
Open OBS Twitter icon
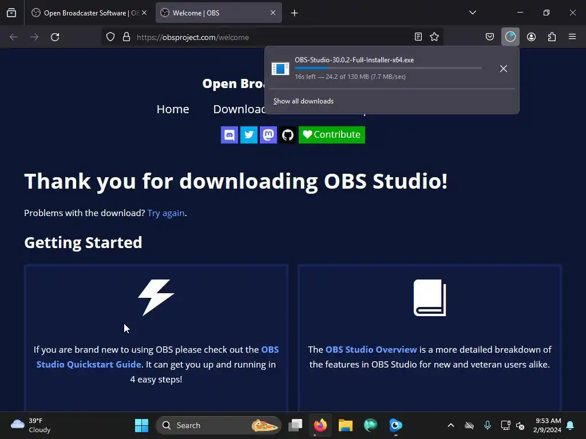pyautogui.click(x=248, y=135)
